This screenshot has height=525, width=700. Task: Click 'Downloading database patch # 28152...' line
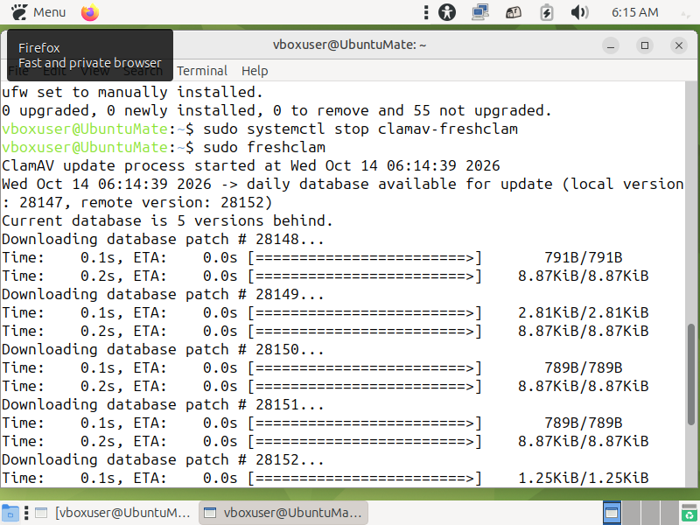[x=163, y=460]
